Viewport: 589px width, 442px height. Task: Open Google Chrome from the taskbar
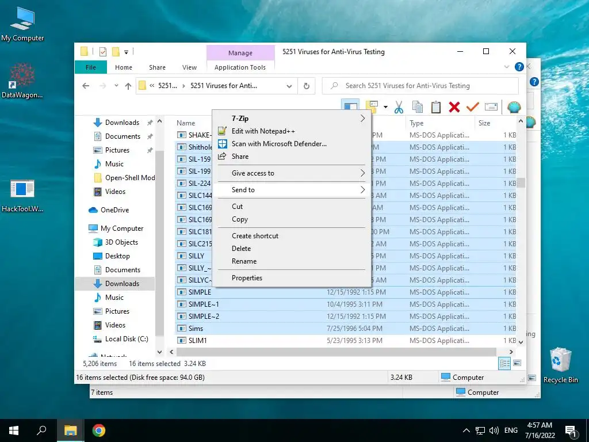(99, 430)
